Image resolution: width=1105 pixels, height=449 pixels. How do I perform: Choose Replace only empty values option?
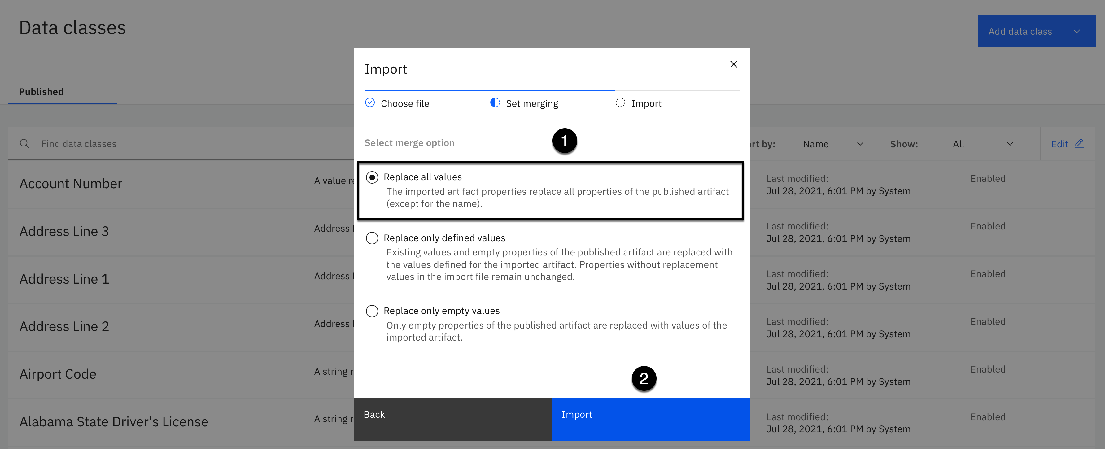372,311
